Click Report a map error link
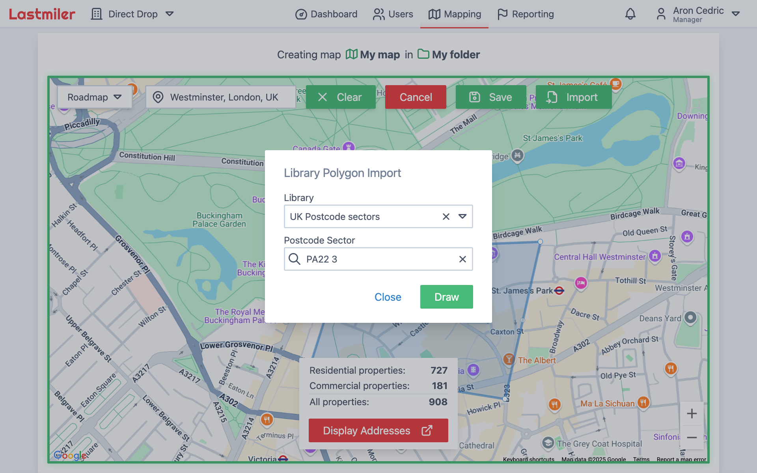This screenshot has width=757, height=473. coord(681,459)
